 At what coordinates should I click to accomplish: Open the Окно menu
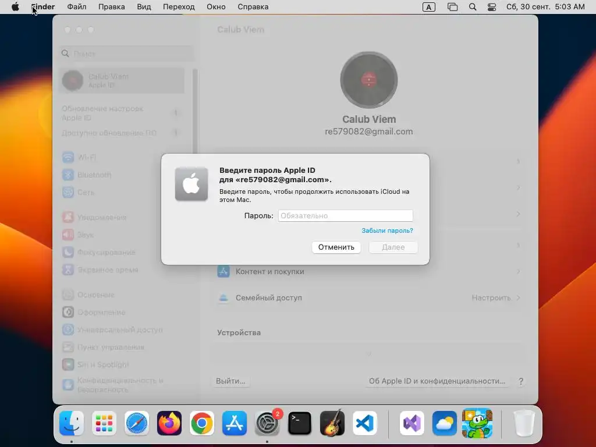(216, 7)
